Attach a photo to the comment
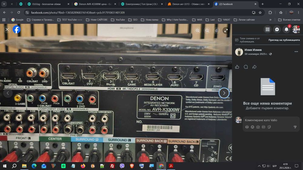 pos(258,127)
